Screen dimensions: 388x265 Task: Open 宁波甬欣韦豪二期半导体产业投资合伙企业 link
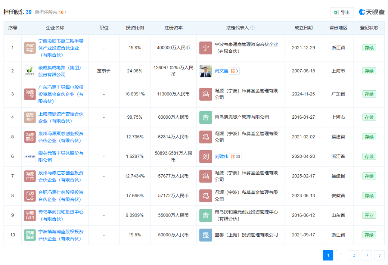click(61, 48)
